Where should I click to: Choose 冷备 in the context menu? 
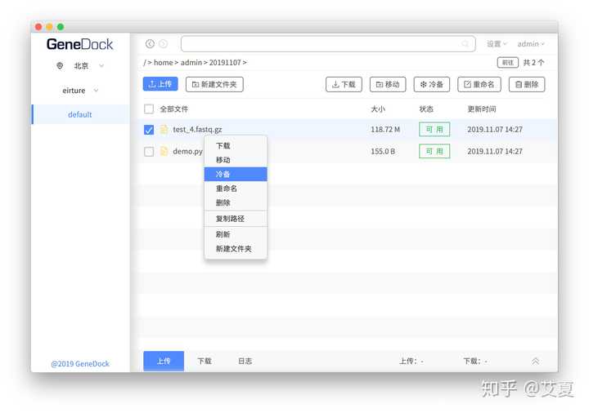coord(236,175)
